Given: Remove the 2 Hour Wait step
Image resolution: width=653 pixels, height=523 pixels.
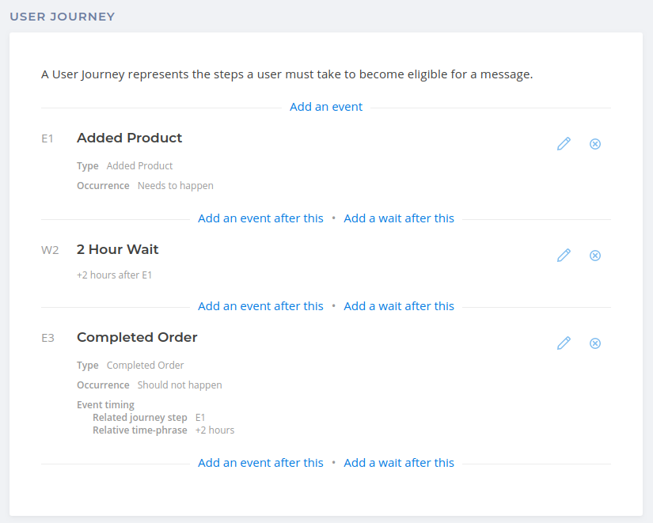Looking at the screenshot, I should 595,256.
